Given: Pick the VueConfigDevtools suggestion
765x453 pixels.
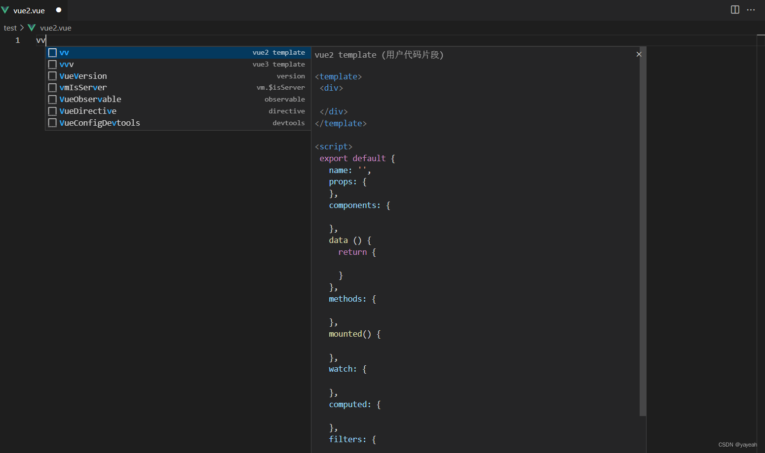Looking at the screenshot, I should (x=178, y=123).
